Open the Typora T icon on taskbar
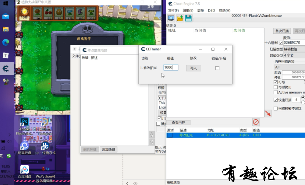The height and width of the screenshot is (185, 305). click(x=5, y=56)
